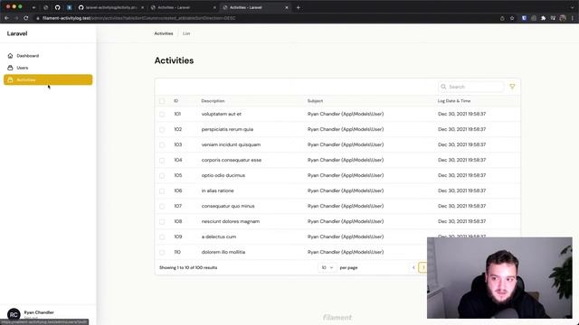Open the Dashboard home icon in sidebar

tap(10, 56)
